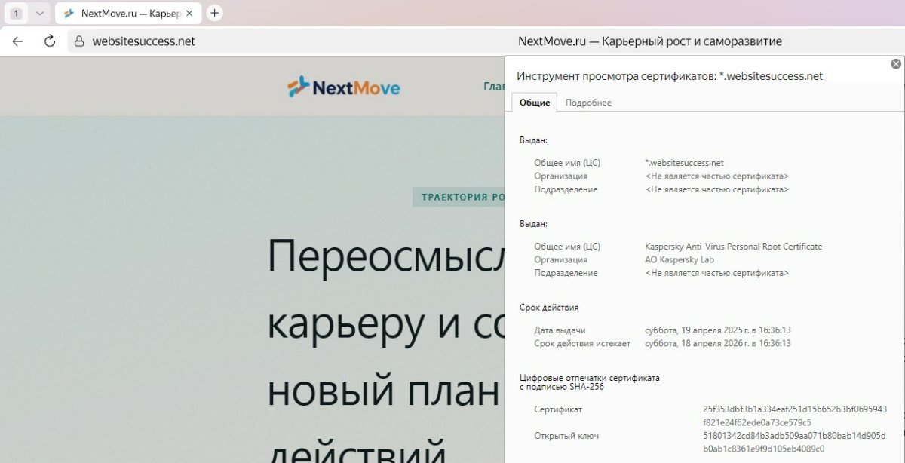Click the issue date 19 апреля 2025
The height and width of the screenshot is (463, 905).
pyautogui.click(x=717, y=330)
